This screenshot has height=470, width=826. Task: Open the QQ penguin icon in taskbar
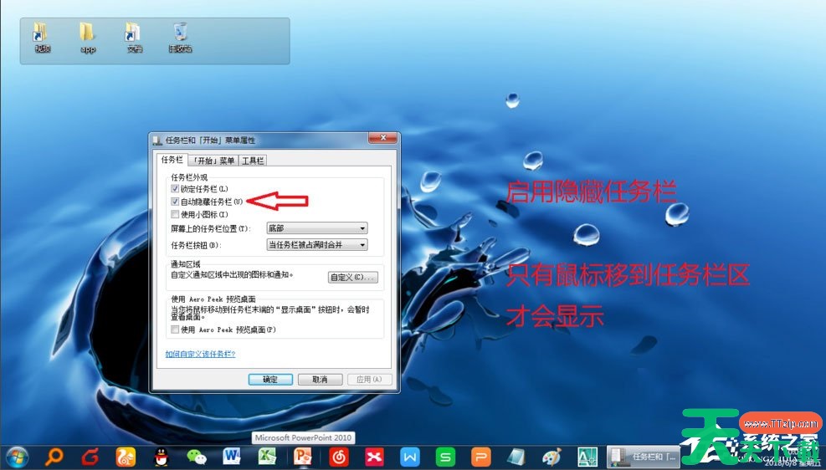click(161, 457)
